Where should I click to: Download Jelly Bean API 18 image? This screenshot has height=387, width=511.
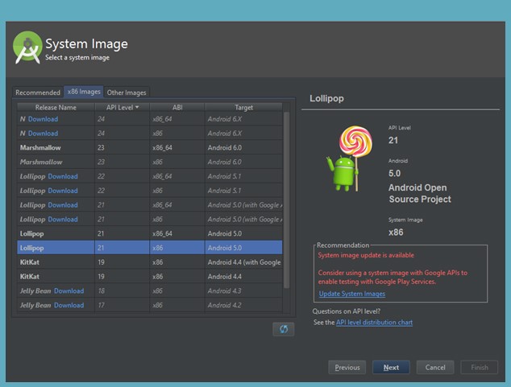[x=69, y=290]
